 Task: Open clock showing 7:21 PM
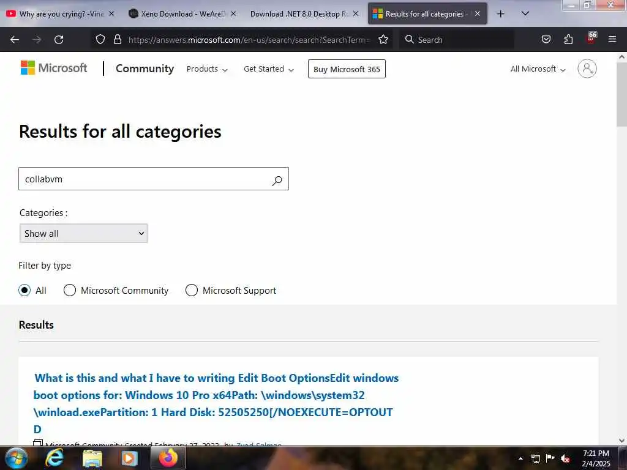coord(596,458)
